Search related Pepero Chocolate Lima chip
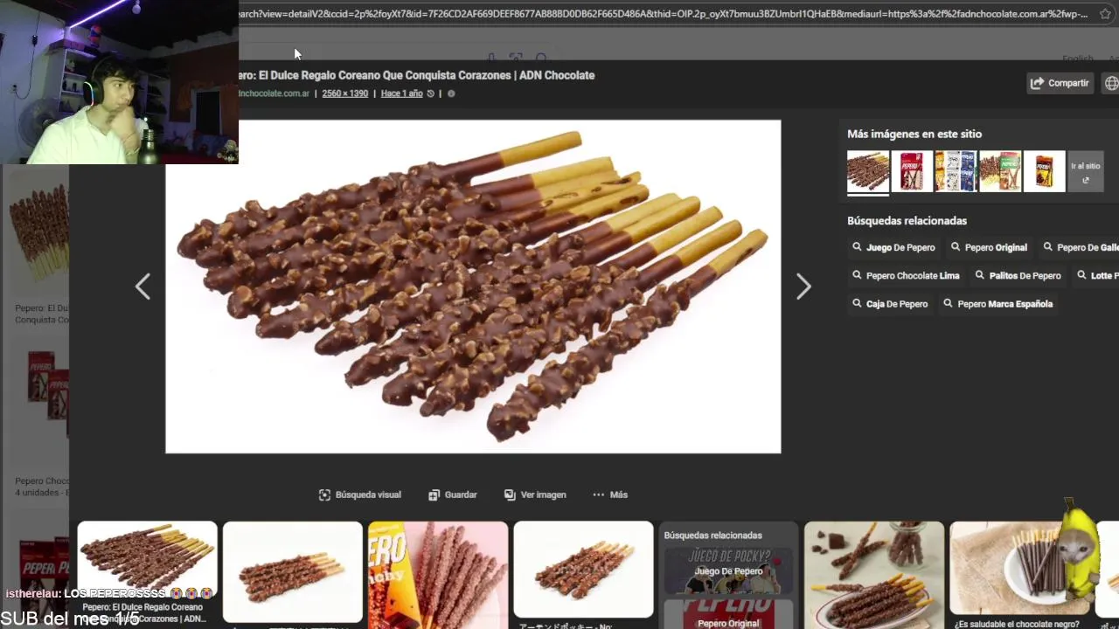Viewport: 1119px width, 629px height. click(906, 275)
